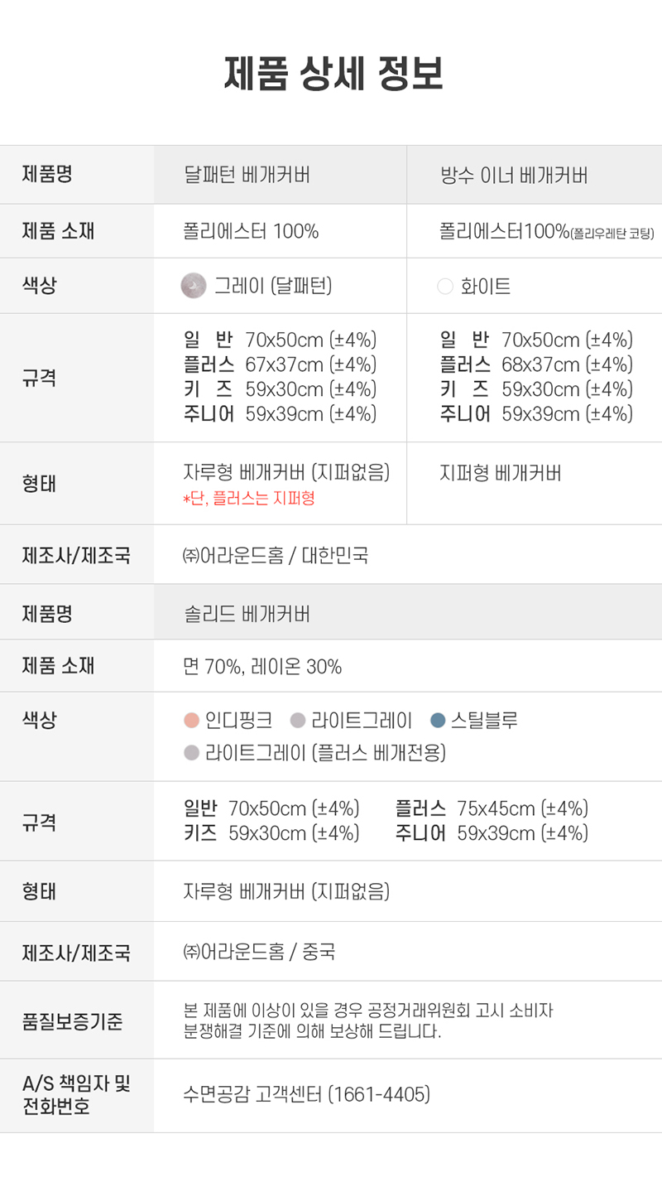Click the ㈜어라운드홈 / 중국 manufacturer text

click(x=259, y=952)
